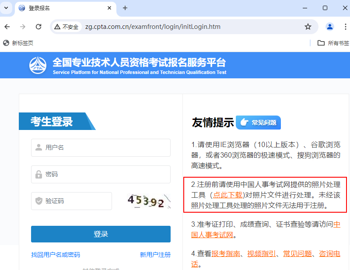The height and width of the screenshot is (270, 350).
Task: Click the CPTA platform logo
Action: (x=38, y=65)
